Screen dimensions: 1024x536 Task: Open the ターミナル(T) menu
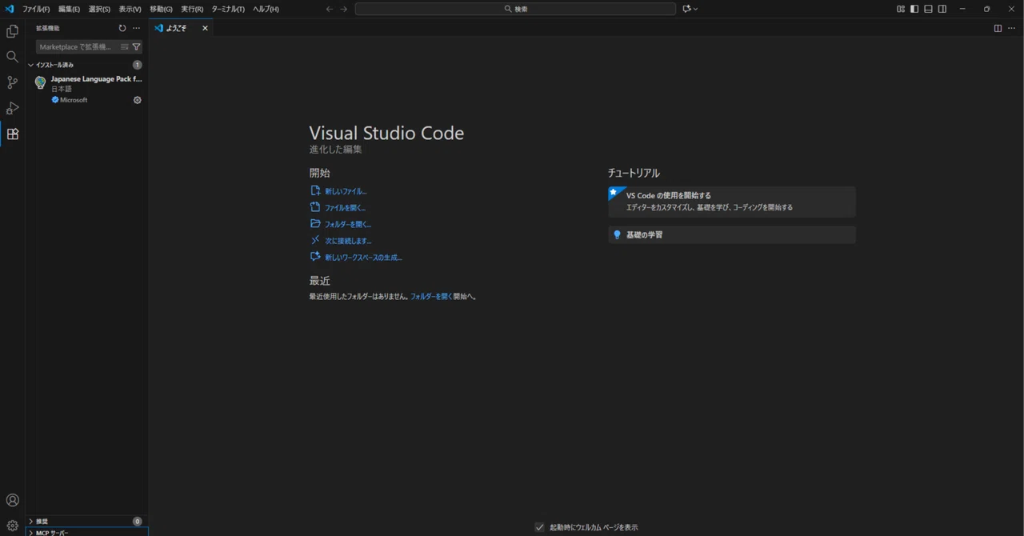[228, 9]
